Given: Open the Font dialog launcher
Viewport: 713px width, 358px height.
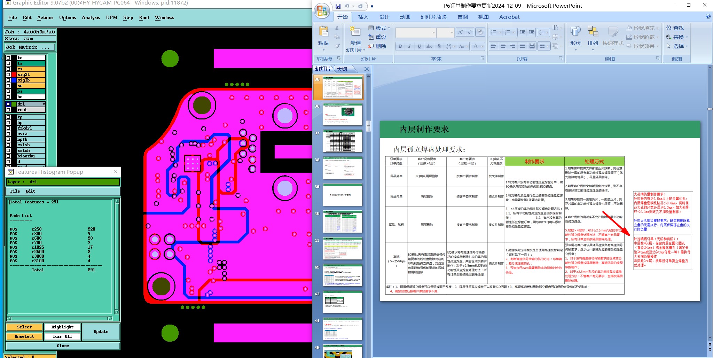Looking at the screenshot, I should 483,59.
